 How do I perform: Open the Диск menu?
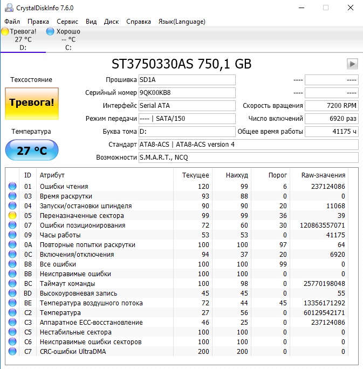pos(111,22)
